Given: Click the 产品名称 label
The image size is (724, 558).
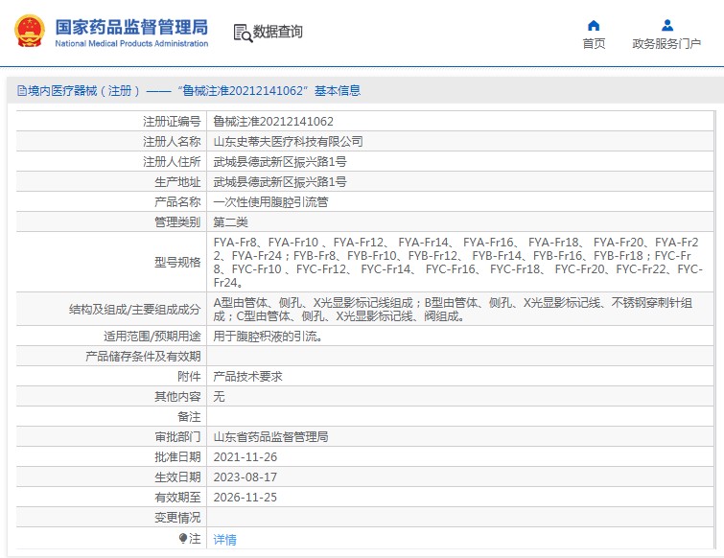Looking at the screenshot, I should click(177, 201).
